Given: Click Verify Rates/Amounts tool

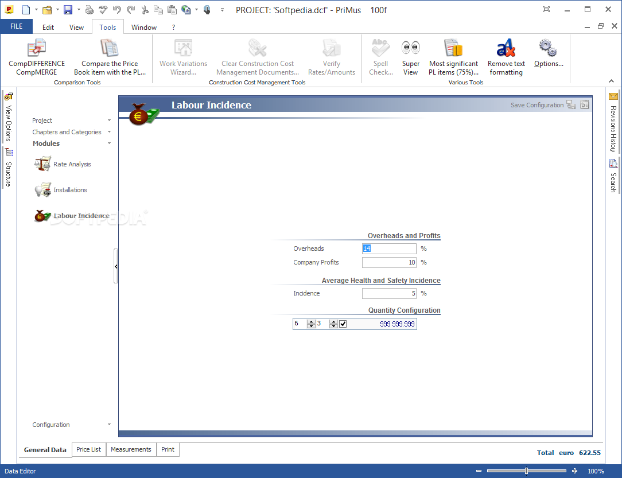Looking at the screenshot, I should 332,57.
